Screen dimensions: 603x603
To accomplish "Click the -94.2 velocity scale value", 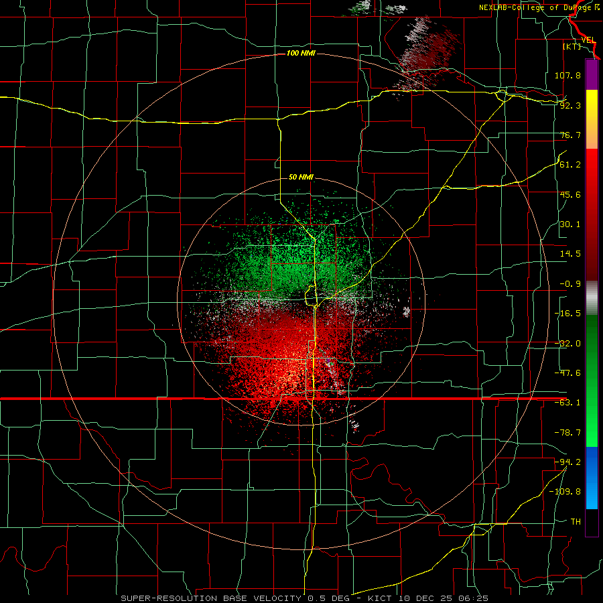I will pyautogui.click(x=567, y=462).
